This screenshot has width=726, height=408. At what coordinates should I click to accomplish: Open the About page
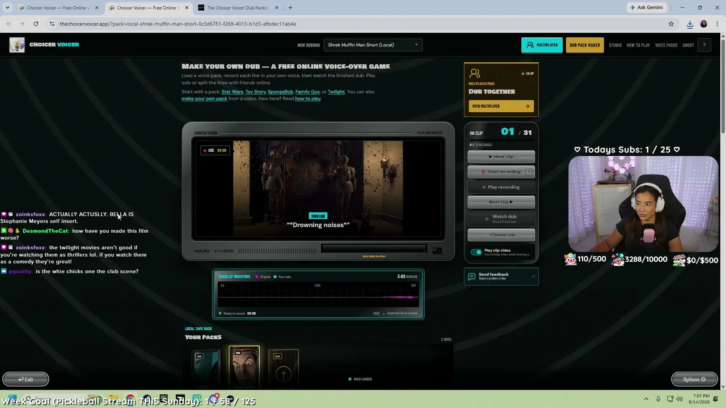tap(688, 45)
